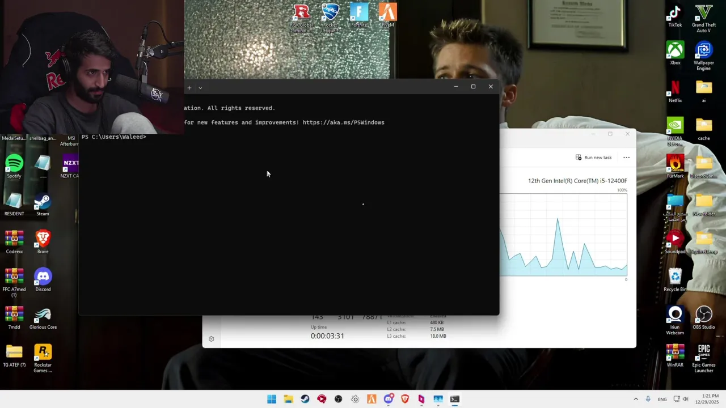The width and height of the screenshot is (726, 408).
Task: Click the terminal prompt line
Action: pos(113,137)
